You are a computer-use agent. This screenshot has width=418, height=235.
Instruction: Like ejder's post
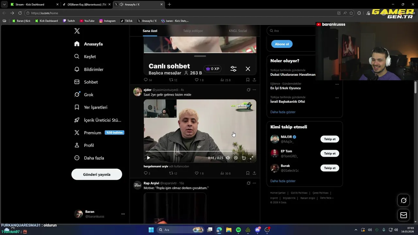tap(199, 173)
